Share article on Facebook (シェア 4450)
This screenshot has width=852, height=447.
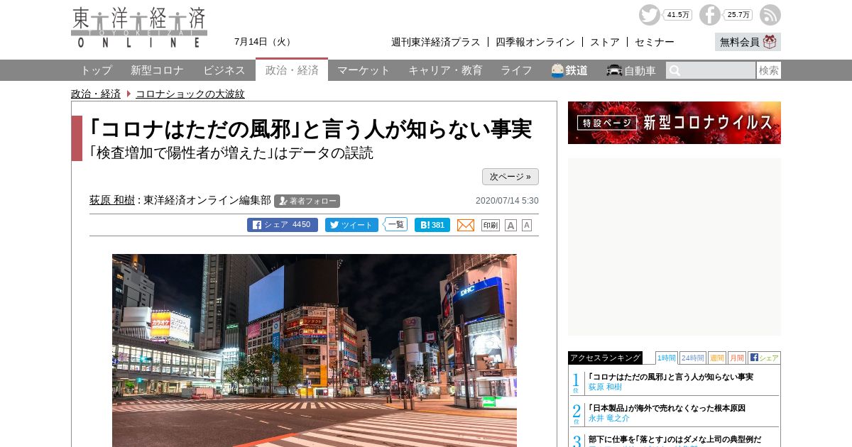coord(283,225)
